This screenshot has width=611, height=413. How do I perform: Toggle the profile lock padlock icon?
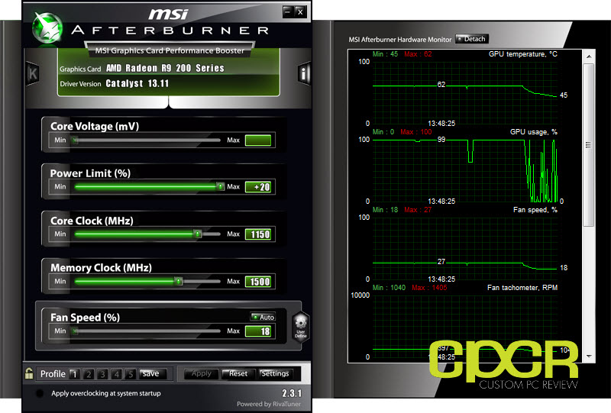click(29, 373)
